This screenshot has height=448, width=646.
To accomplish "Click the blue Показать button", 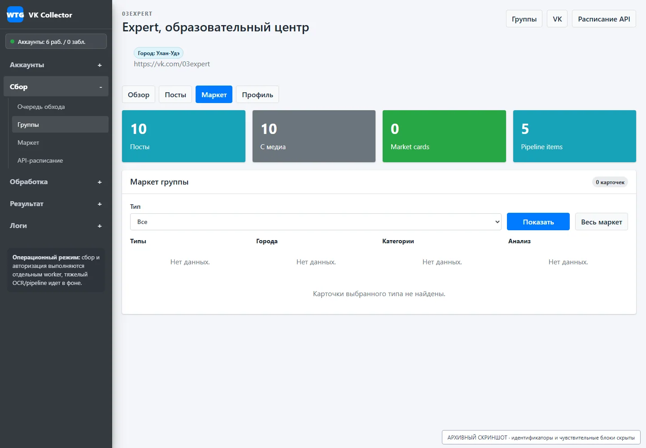I will [x=538, y=222].
